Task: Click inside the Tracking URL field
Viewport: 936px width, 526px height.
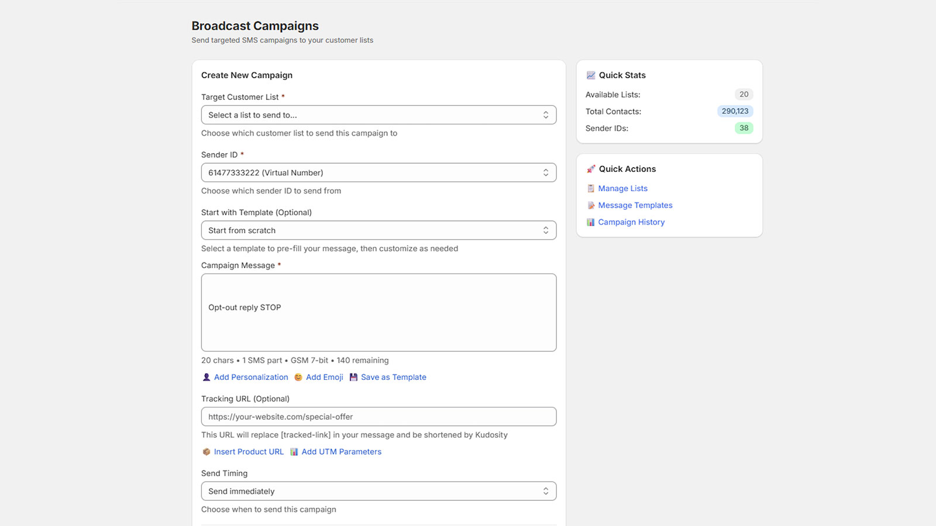Action: coord(378,416)
